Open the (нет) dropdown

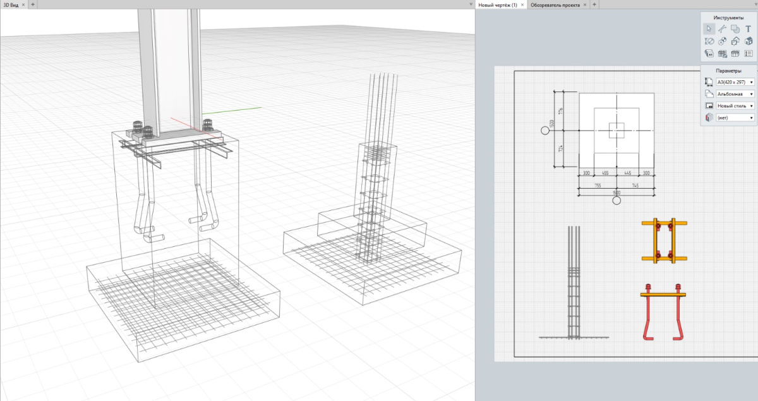(x=736, y=118)
